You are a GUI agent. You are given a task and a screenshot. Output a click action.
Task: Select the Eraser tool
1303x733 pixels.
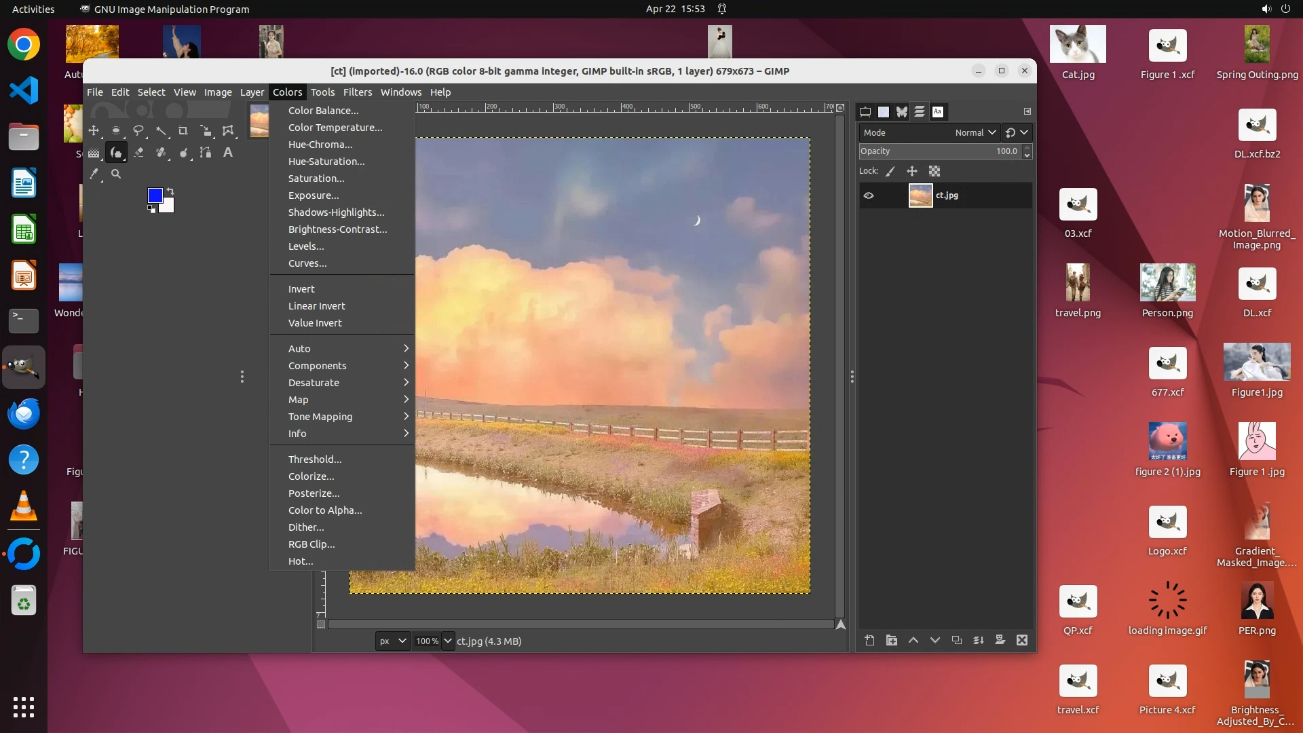pos(138,153)
